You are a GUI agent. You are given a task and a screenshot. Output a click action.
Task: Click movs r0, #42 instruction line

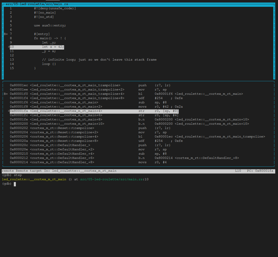tap(96, 107)
